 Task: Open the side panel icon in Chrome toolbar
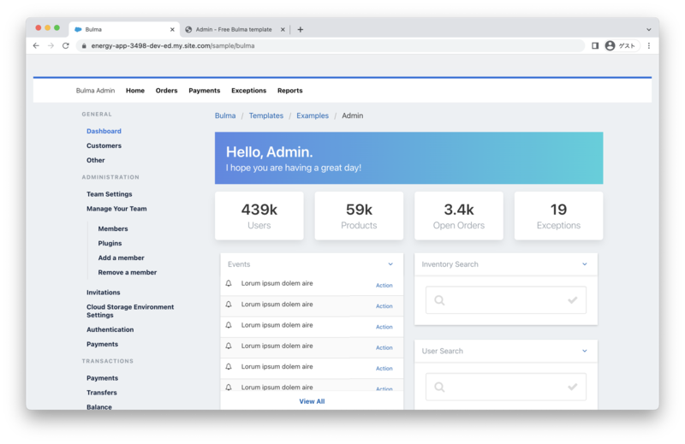tap(594, 45)
